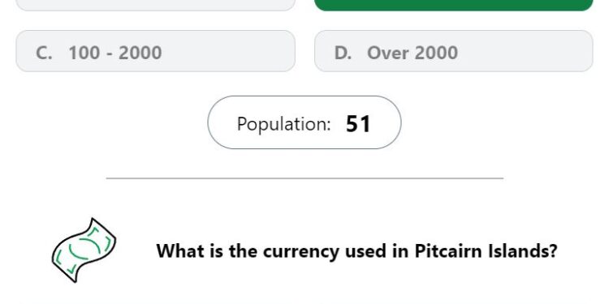This screenshot has width=609, height=304.
Task: Click the bold number 51
Action: click(x=358, y=124)
